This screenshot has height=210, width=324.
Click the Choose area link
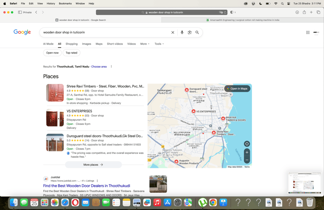tap(99, 67)
